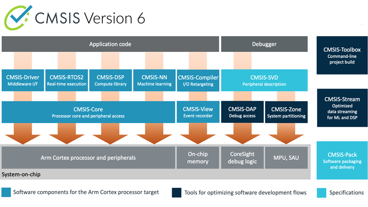This screenshot has width=368, height=207.
Task: Open the CMSIS-SVD Peripheral description block
Action: (264, 80)
